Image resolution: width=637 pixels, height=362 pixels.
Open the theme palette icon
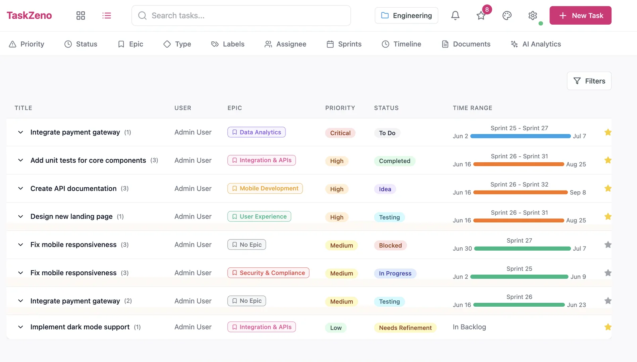click(507, 16)
